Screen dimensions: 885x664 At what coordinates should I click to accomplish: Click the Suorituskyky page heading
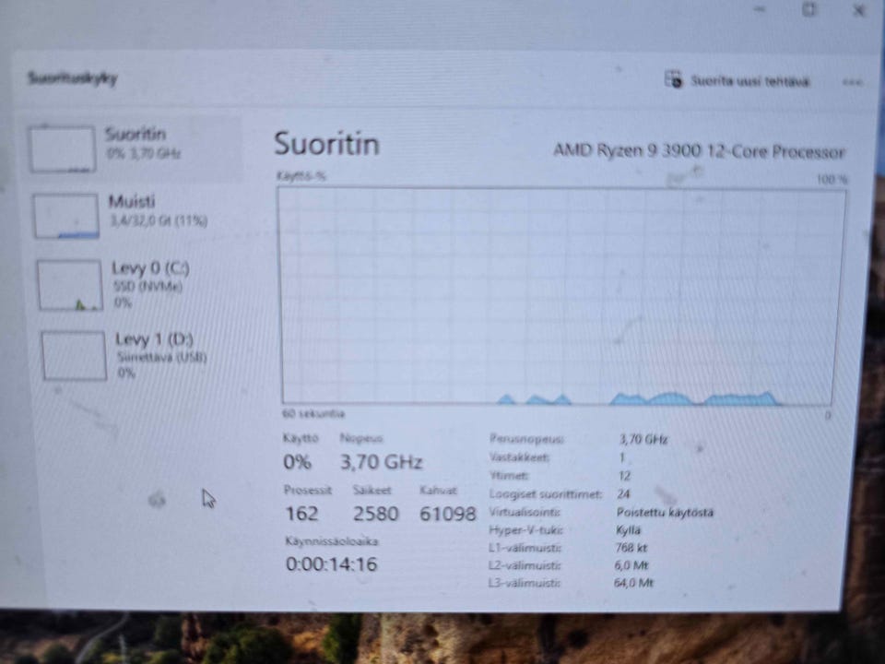[72, 77]
